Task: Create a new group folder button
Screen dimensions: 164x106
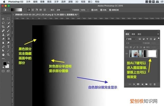Action: (x=146, y=84)
